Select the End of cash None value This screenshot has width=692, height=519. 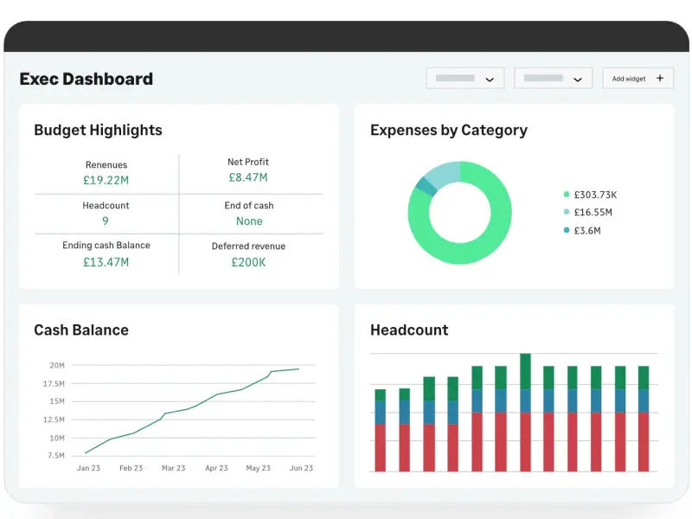tap(249, 221)
